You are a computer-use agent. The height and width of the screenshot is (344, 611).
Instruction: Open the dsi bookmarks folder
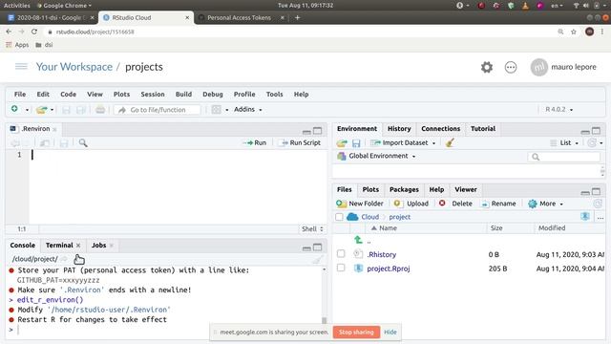(x=44, y=45)
